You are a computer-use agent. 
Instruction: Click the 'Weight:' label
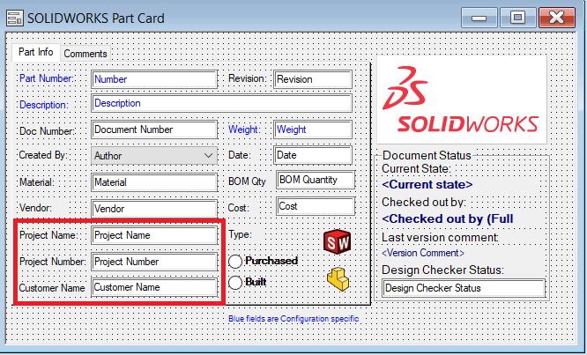pyautogui.click(x=244, y=129)
